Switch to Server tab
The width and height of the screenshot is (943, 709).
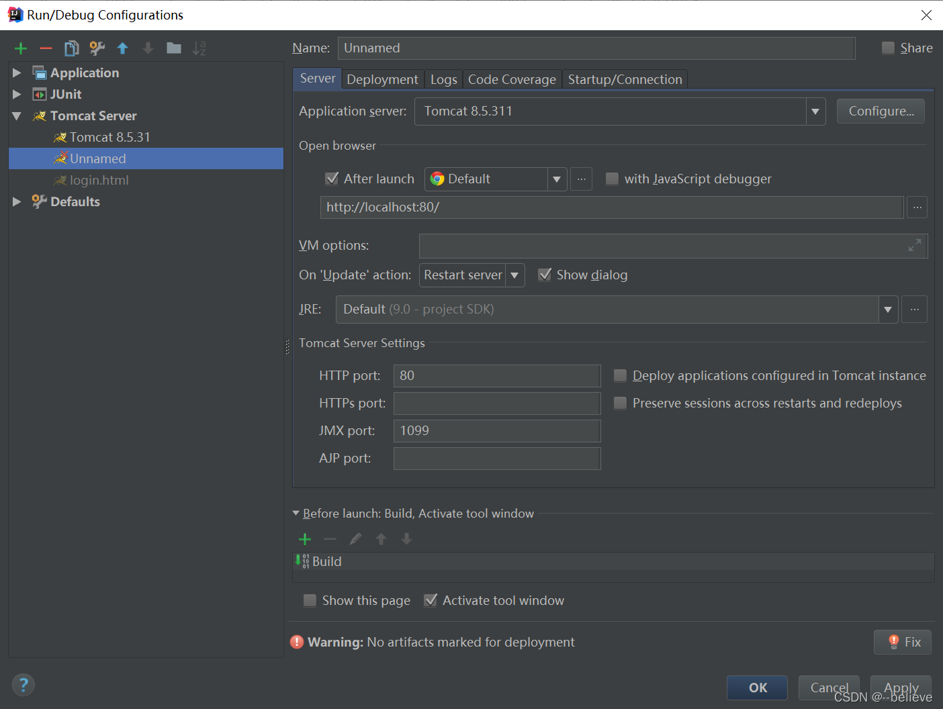click(318, 79)
